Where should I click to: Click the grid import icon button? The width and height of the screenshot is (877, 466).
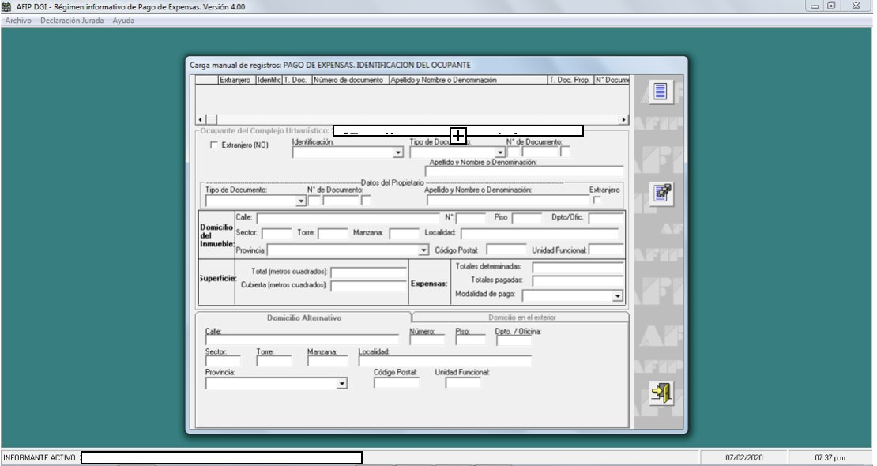tap(661, 194)
